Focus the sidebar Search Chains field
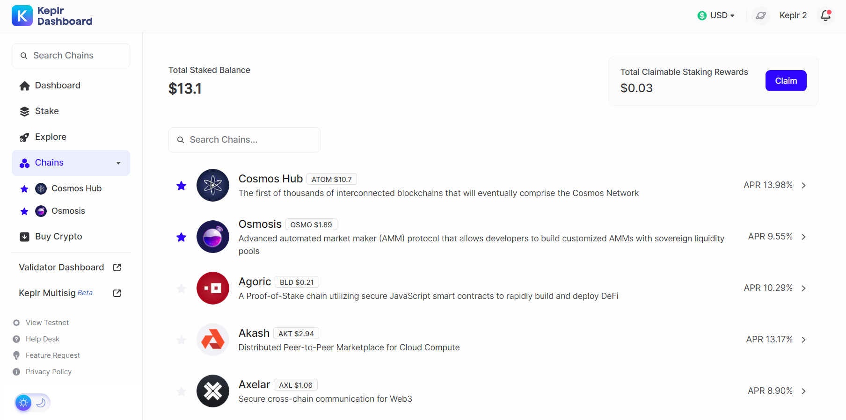 [71, 56]
